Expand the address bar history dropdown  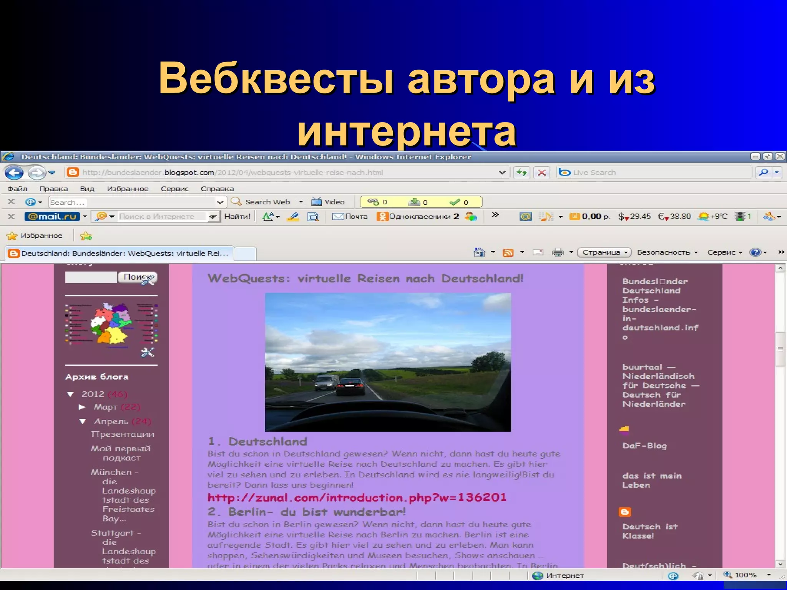click(502, 172)
